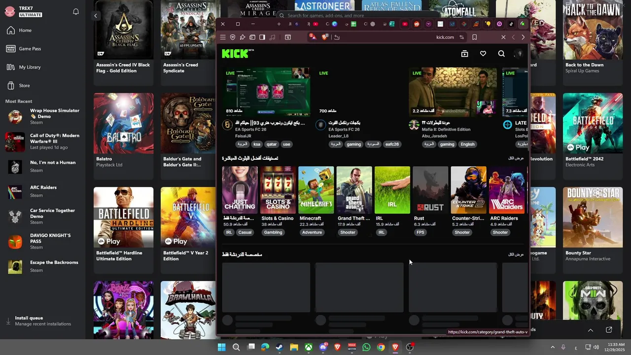The width and height of the screenshot is (631, 355).
Task: Open the Brave wallet toolbar icon
Action: coord(252,37)
